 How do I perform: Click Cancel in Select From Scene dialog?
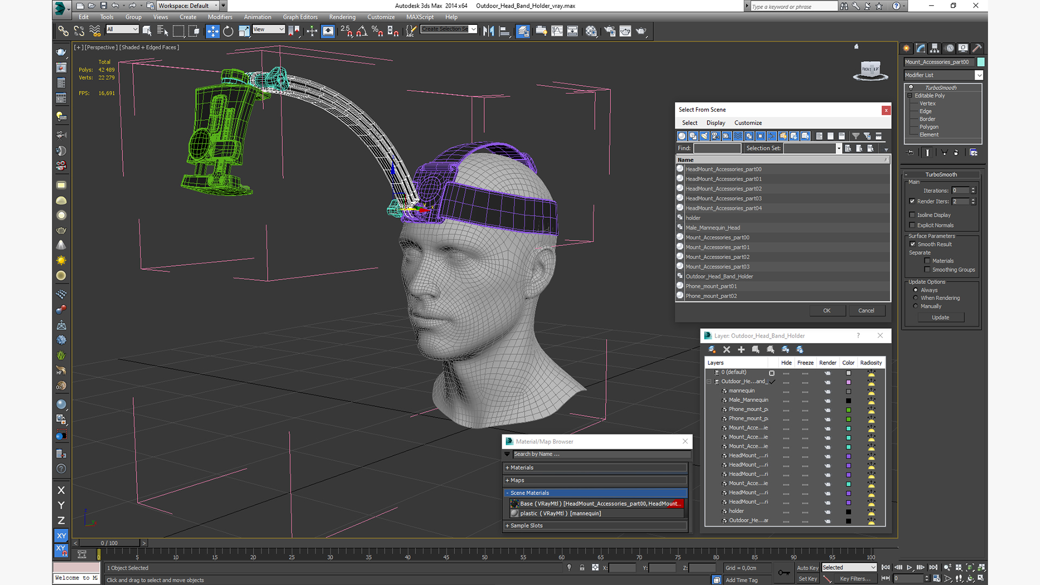click(x=866, y=311)
